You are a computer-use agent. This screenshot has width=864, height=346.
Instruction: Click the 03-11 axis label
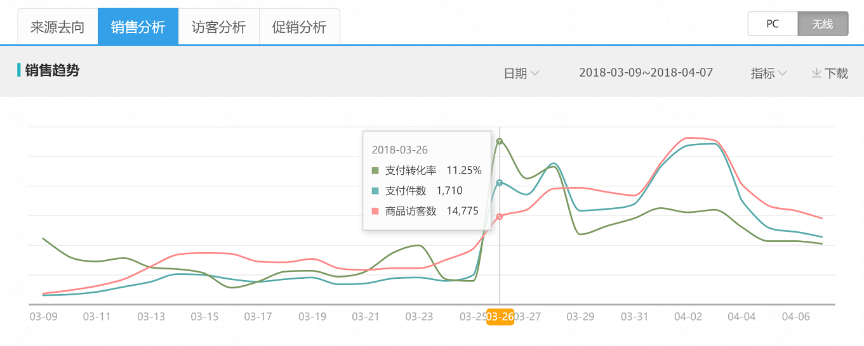96,317
